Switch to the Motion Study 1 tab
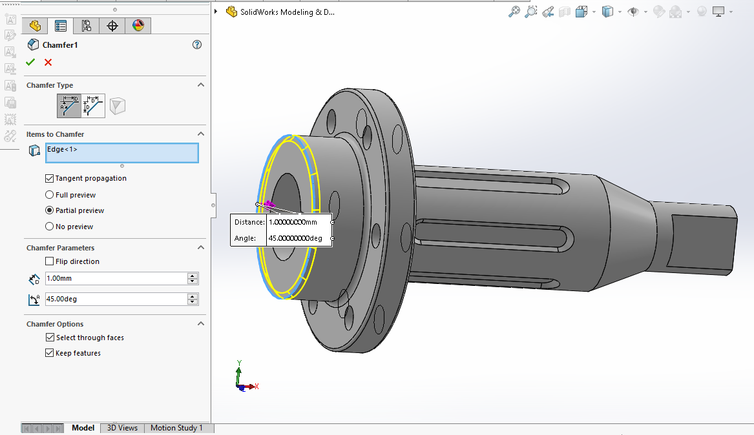The width and height of the screenshot is (754, 435). 176,428
